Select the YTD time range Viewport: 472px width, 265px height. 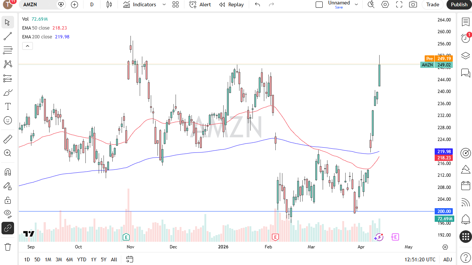(x=82, y=259)
